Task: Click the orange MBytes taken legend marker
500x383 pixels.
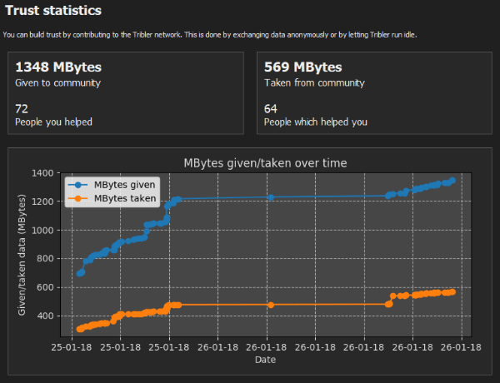Action: point(77,198)
